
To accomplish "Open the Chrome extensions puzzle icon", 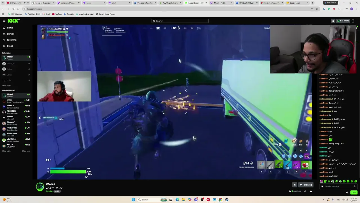I will point(339,9).
